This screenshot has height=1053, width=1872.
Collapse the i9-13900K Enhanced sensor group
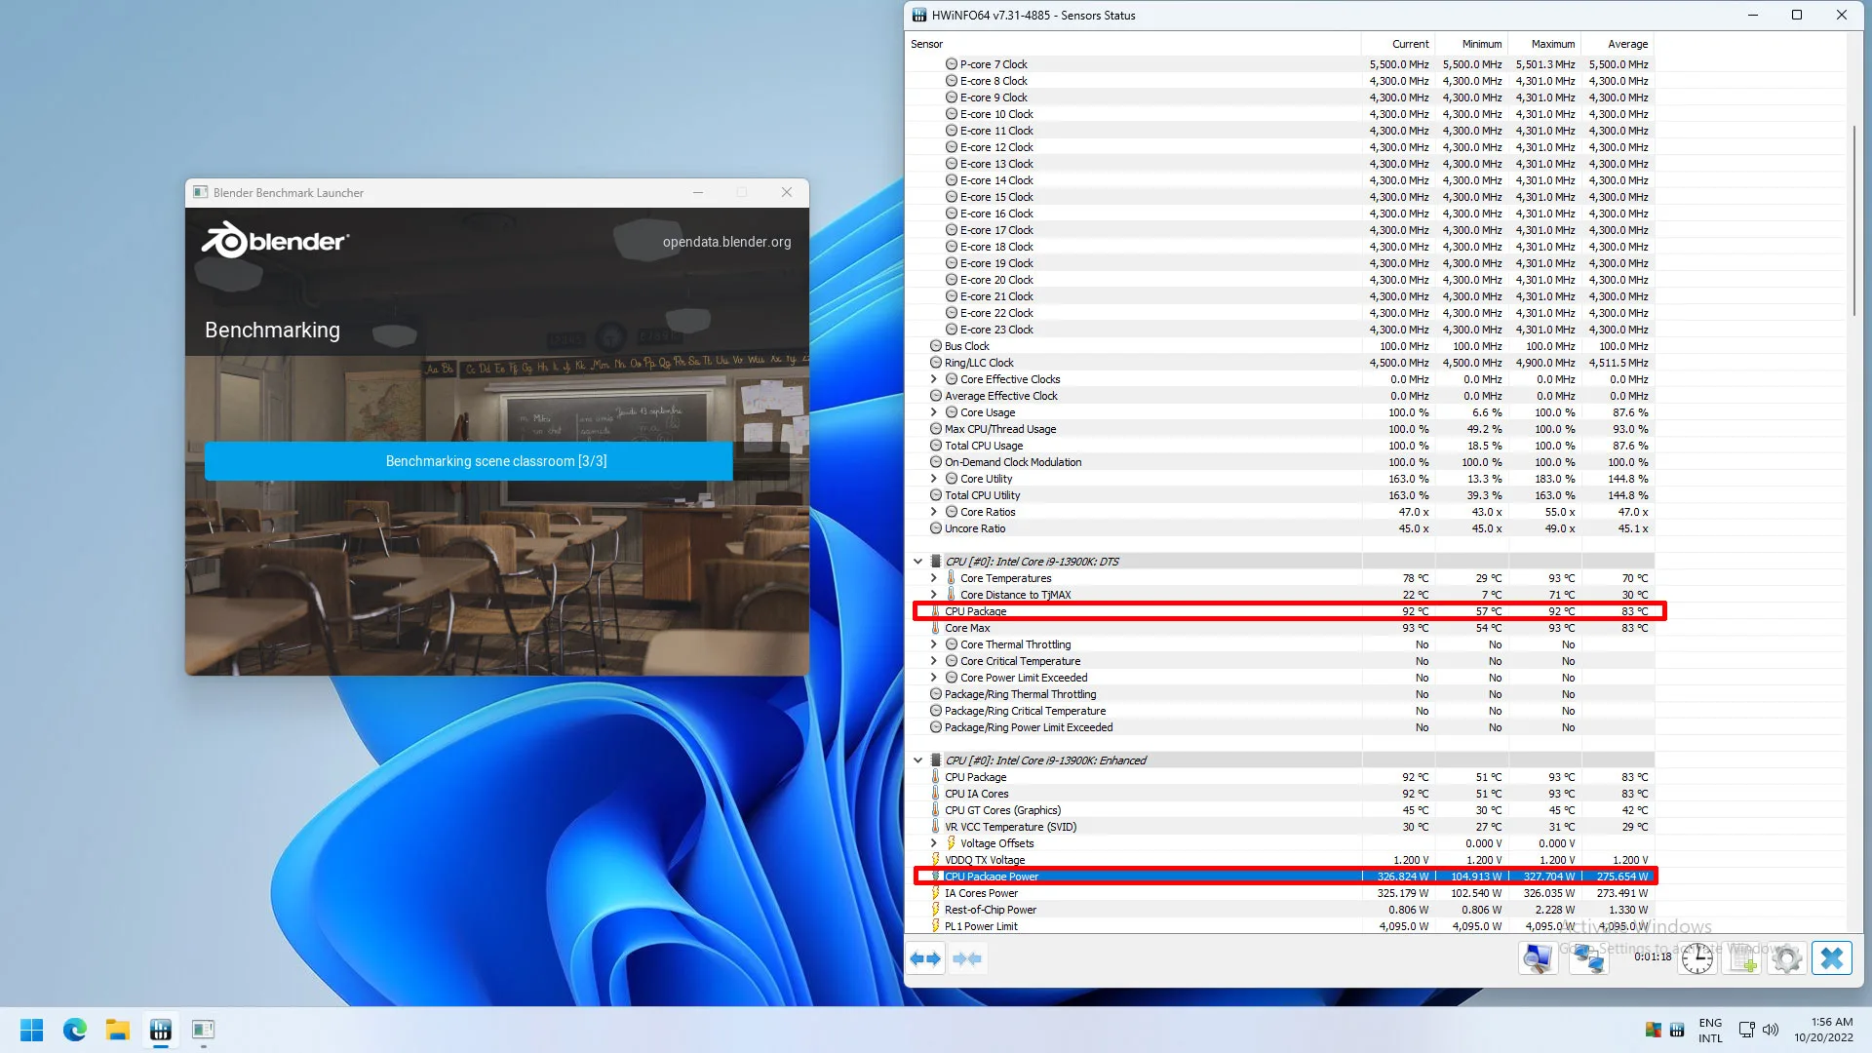point(917,760)
